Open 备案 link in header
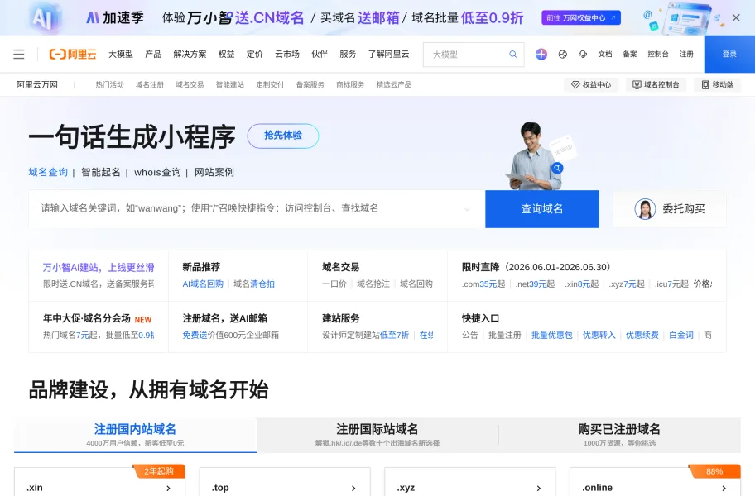 point(630,55)
